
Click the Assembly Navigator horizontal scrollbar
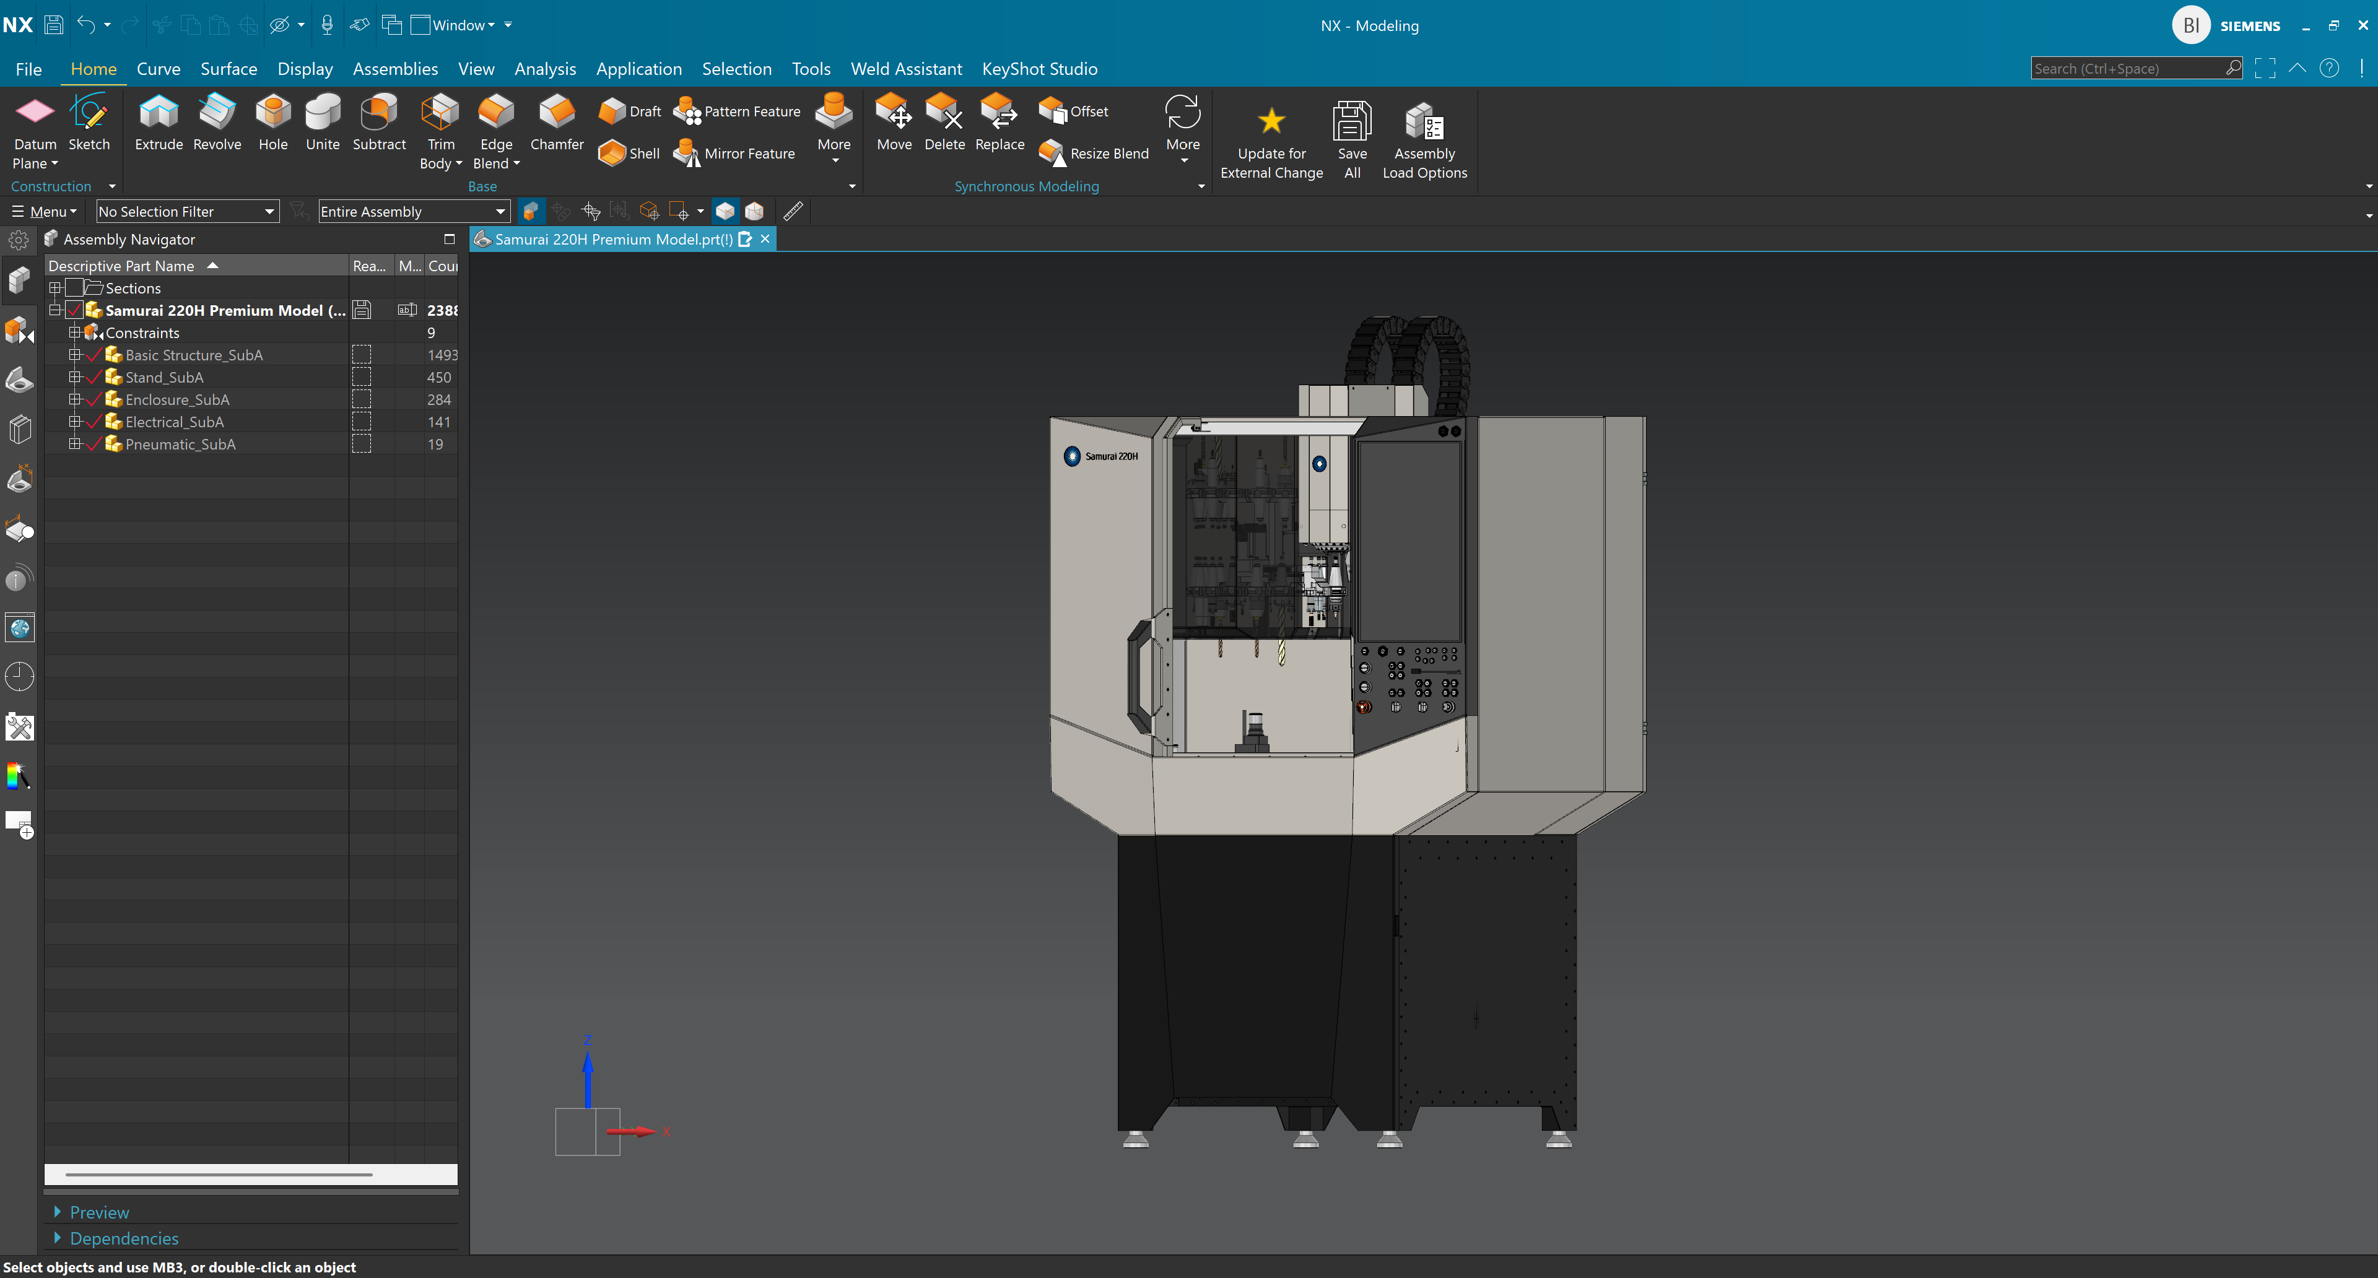(x=219, y=1175)
